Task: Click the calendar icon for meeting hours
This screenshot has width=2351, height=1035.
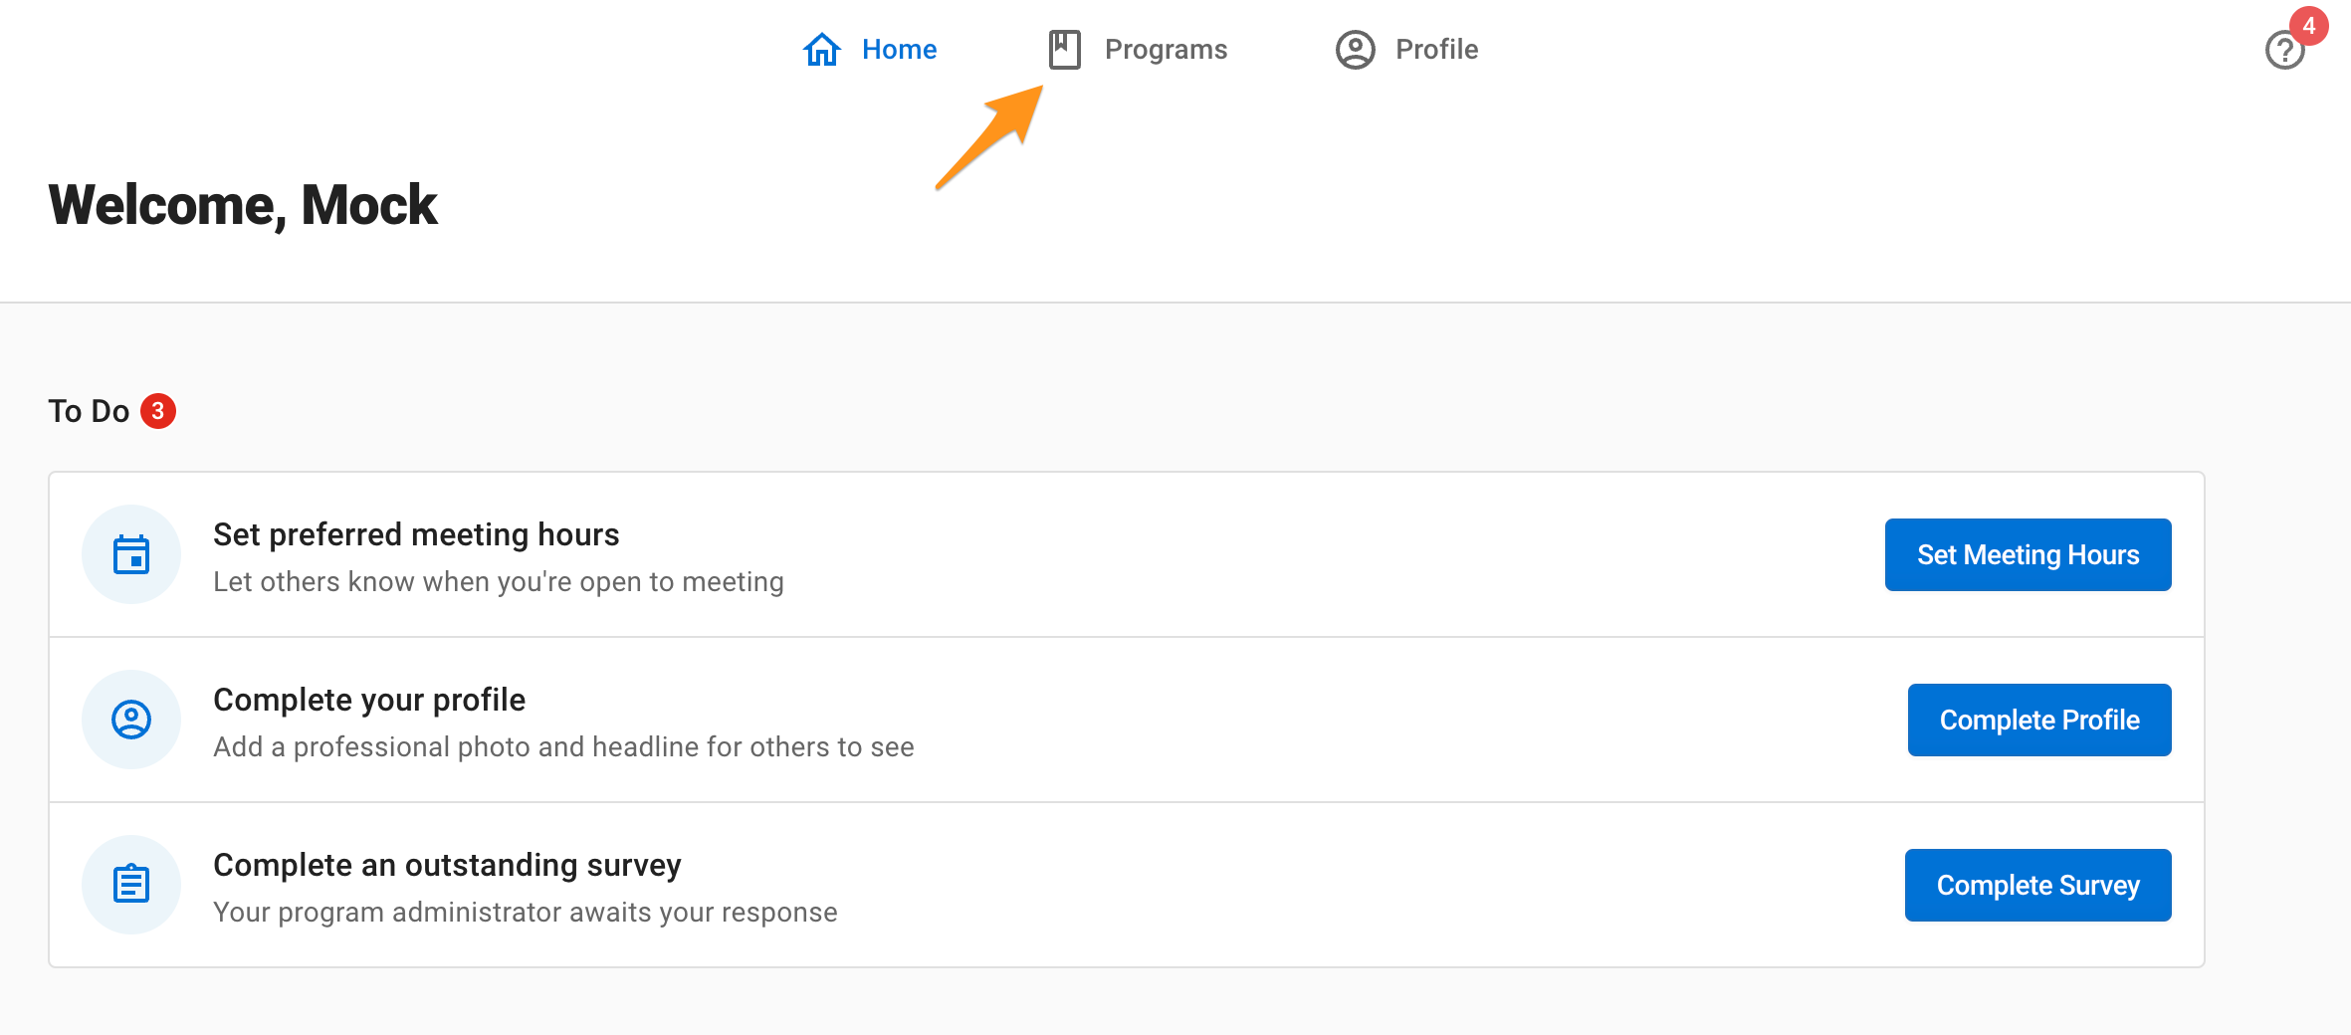Action: [x=131, y=554]
